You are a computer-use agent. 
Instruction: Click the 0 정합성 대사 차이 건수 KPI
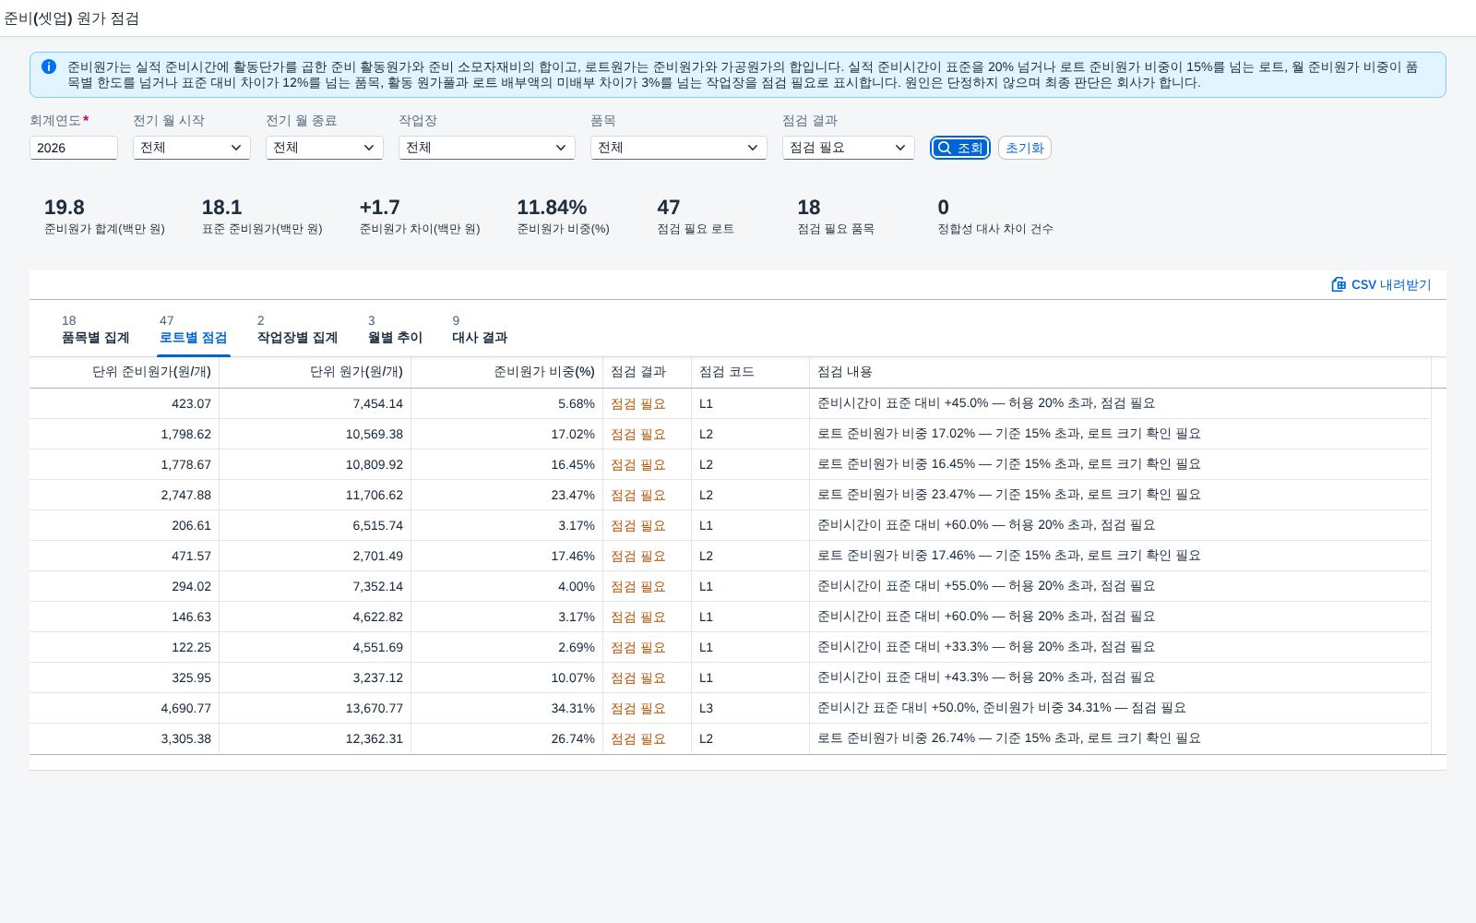[x=995, y=217]
